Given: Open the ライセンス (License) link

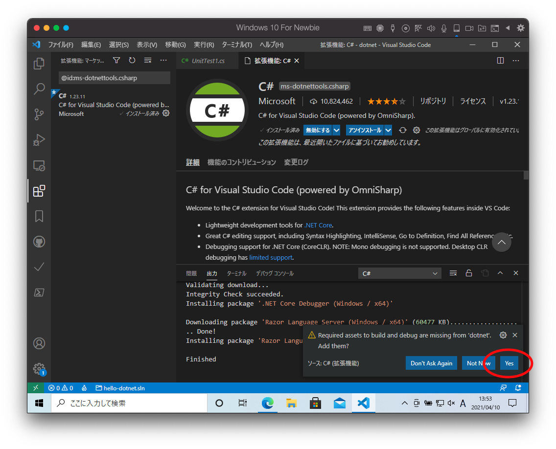Looking at the screenshot, I should (x=473, y=101).
